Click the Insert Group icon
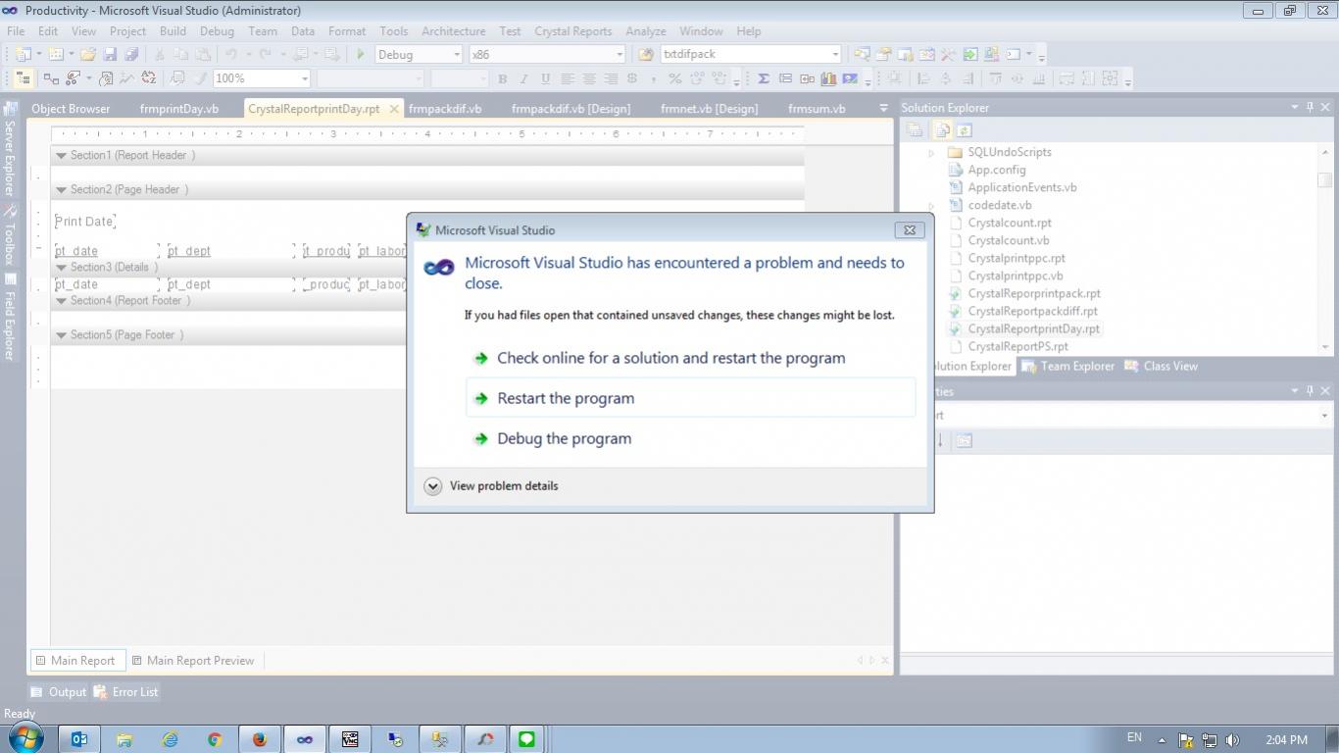This screenshot has height=753, width=1339. tap(785, 78)
